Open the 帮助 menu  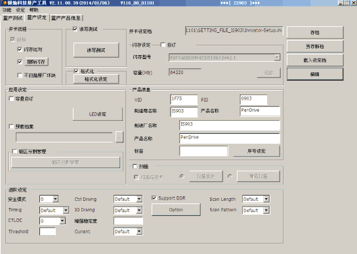[x=34, y=10]
